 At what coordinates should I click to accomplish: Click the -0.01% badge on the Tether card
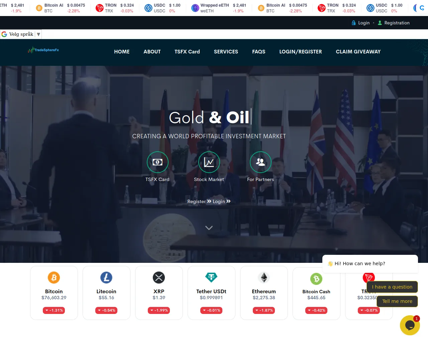click(x=211, y=310)
